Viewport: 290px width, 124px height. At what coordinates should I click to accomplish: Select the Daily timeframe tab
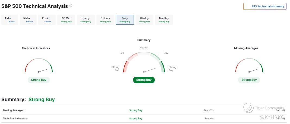pyautogui.click(x=125, y=20)
